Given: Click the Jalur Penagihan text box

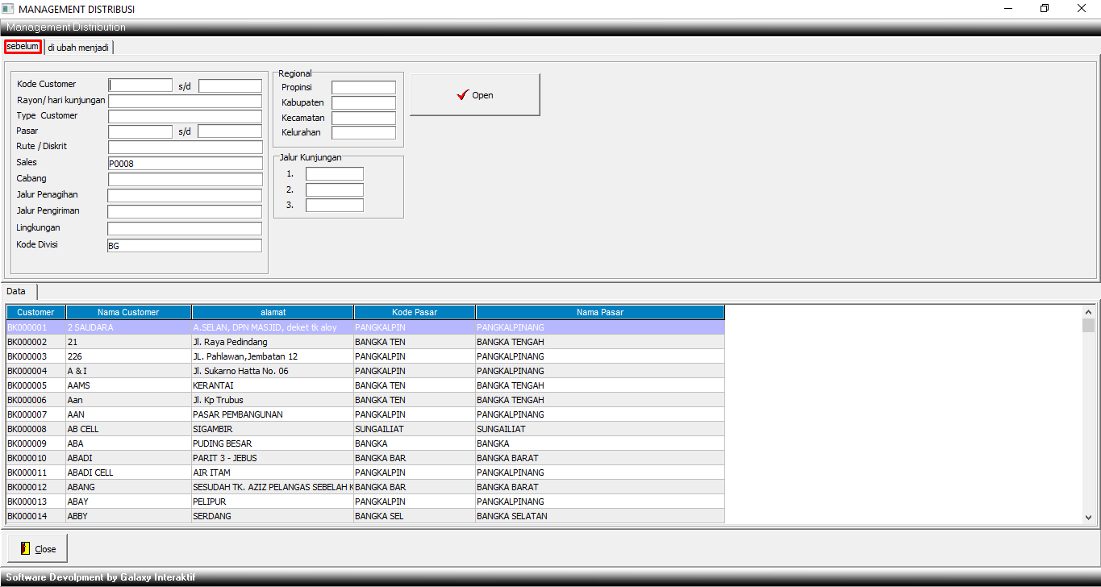Looking at the screenshot, I should tap(185, 195).
